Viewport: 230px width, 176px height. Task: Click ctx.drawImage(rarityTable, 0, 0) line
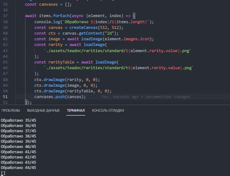(x=73, y=91)
